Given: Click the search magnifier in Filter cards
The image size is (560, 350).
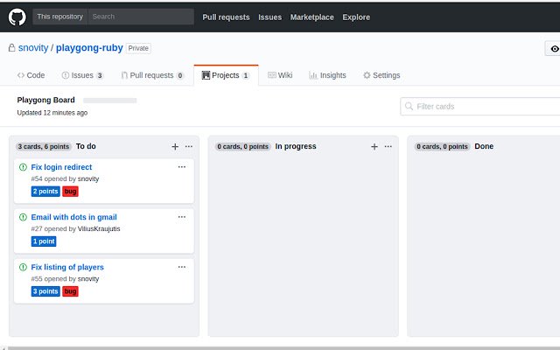Looking at the screenshot, I should [409, 106].
